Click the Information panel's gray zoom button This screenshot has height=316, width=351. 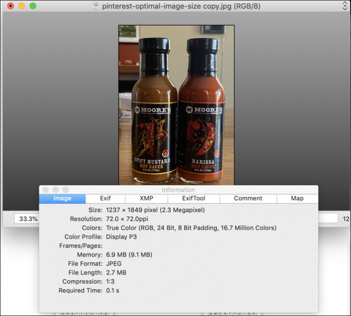[65, 190]
